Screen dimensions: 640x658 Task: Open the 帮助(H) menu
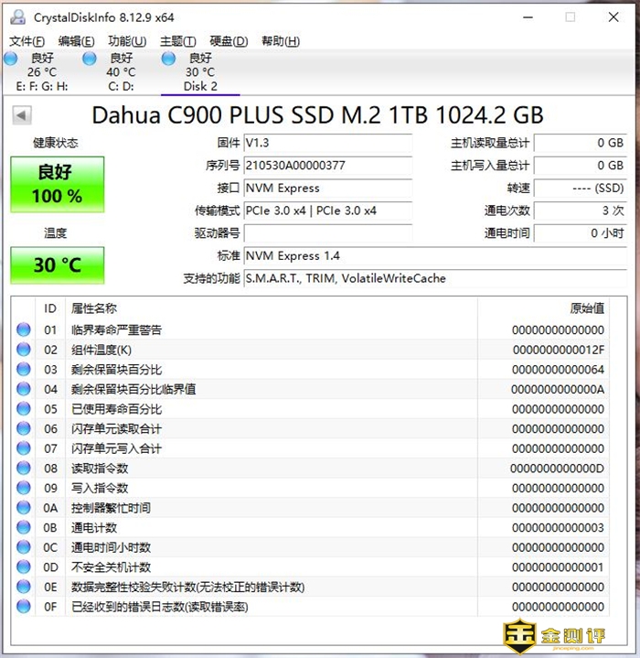click(280, 41)
